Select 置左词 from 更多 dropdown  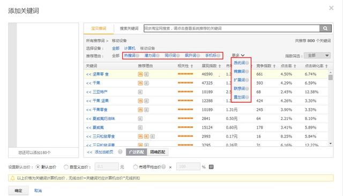(240, 97)
